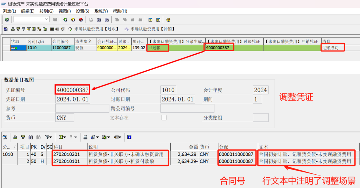Click the Find binoculars icon in the lower toolbar
The height and width of the screenshot is (188, 360).
(x=31, y=137)
